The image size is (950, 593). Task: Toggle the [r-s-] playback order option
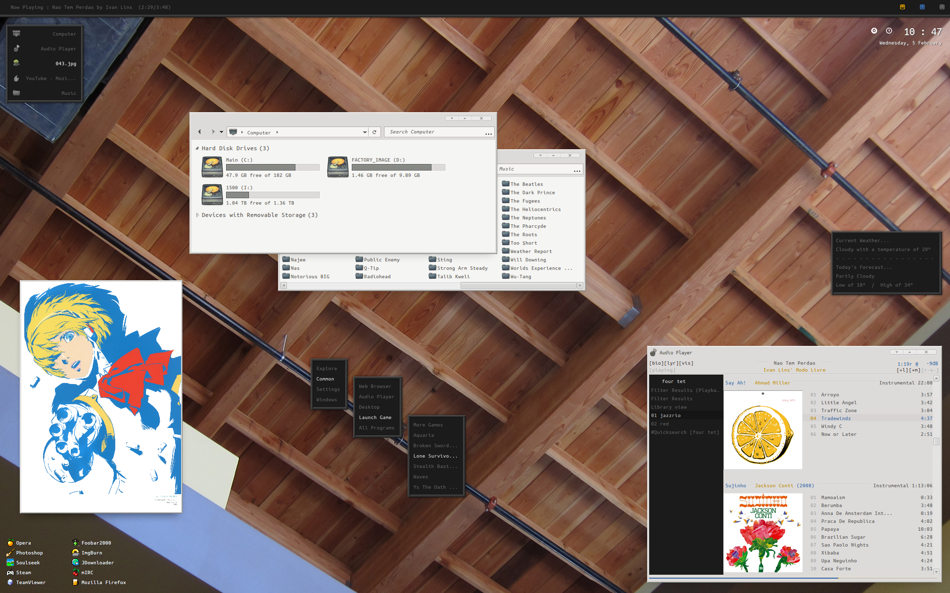point(930,370)
